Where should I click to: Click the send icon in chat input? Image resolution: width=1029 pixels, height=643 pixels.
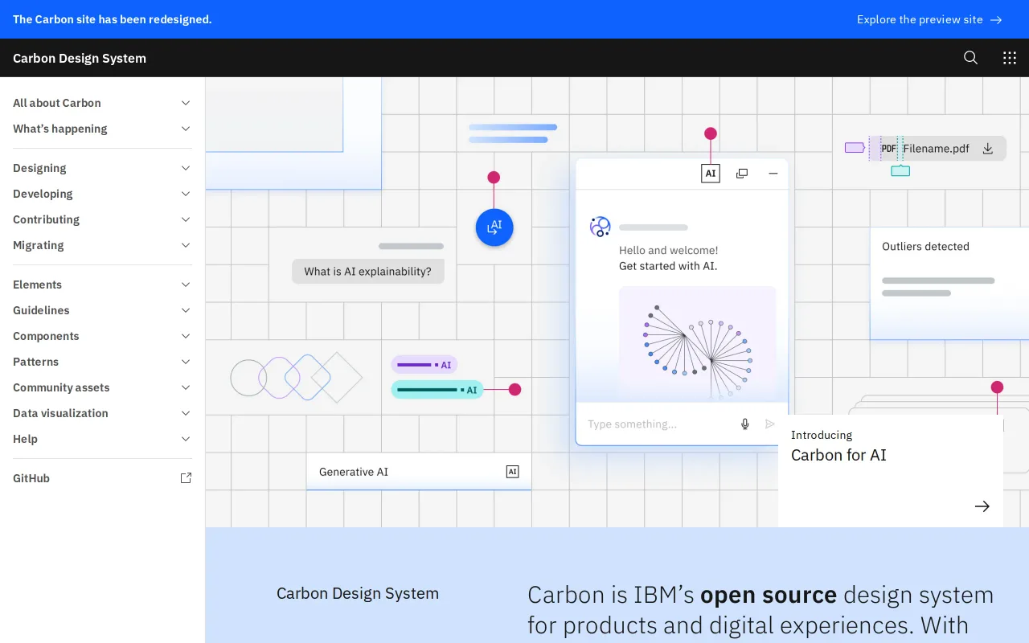coord(770,424)
